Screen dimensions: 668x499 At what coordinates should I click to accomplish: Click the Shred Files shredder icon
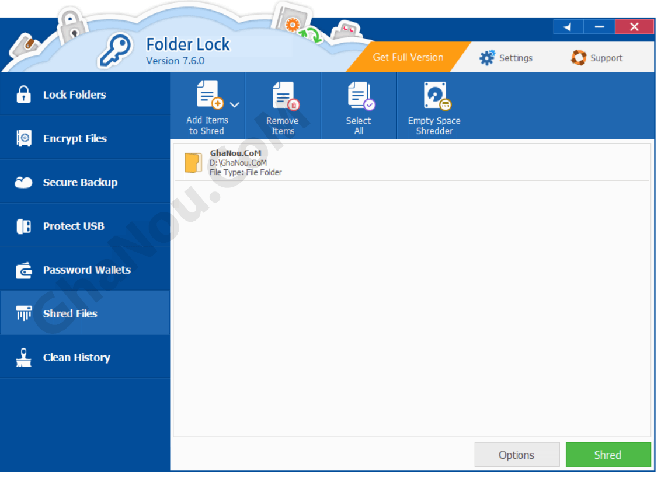click(24, 313)
